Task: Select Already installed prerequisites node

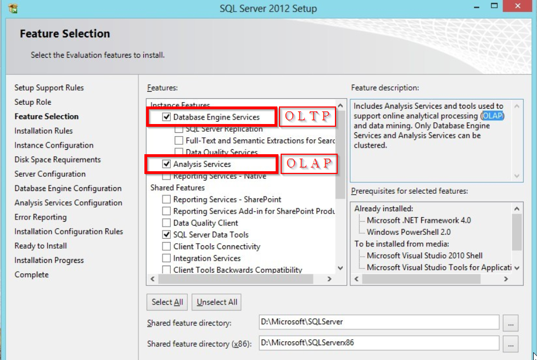Action: (384, 209)
